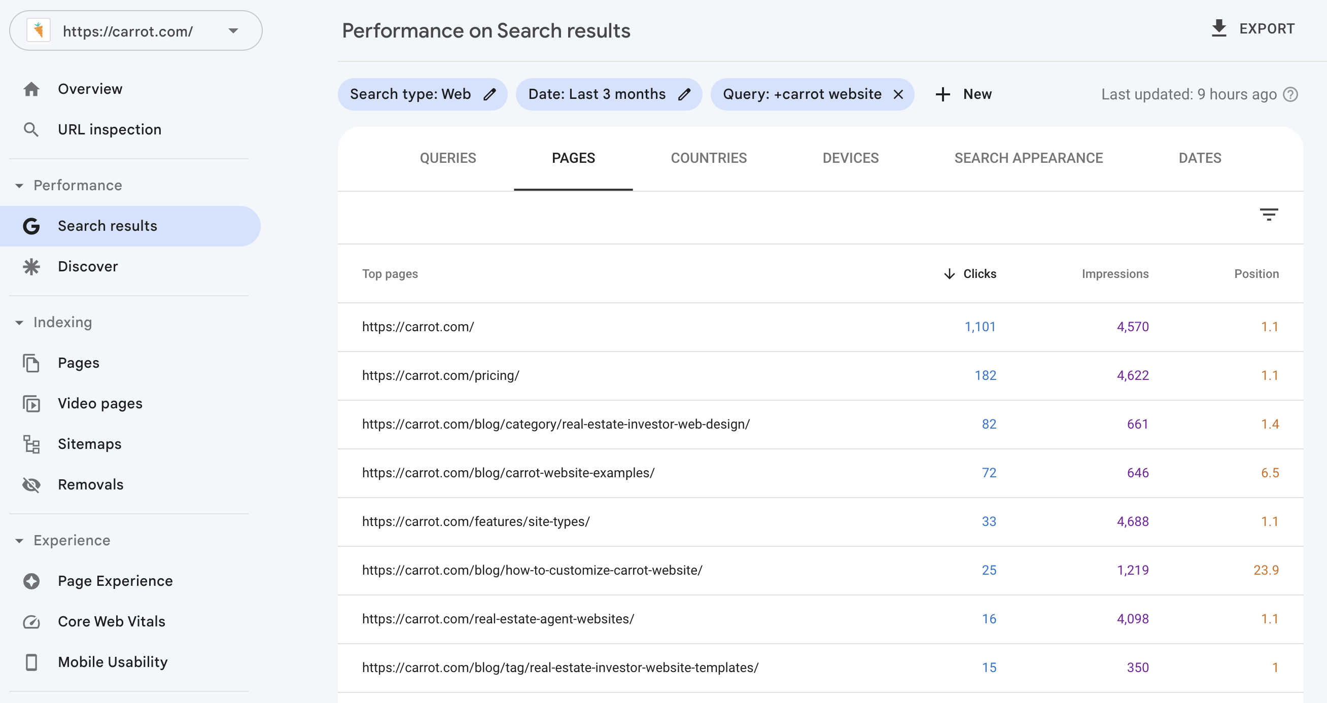Viewport: 1327px width, 703px height.
Task: Click the Pages indexing icon
Action: pos(31,363)
